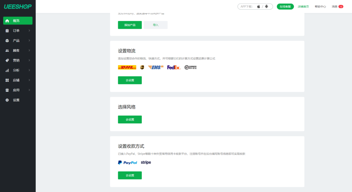The image size is (352, 192).
Task: Open the 应用 menu item
Action: pos(18,90)
